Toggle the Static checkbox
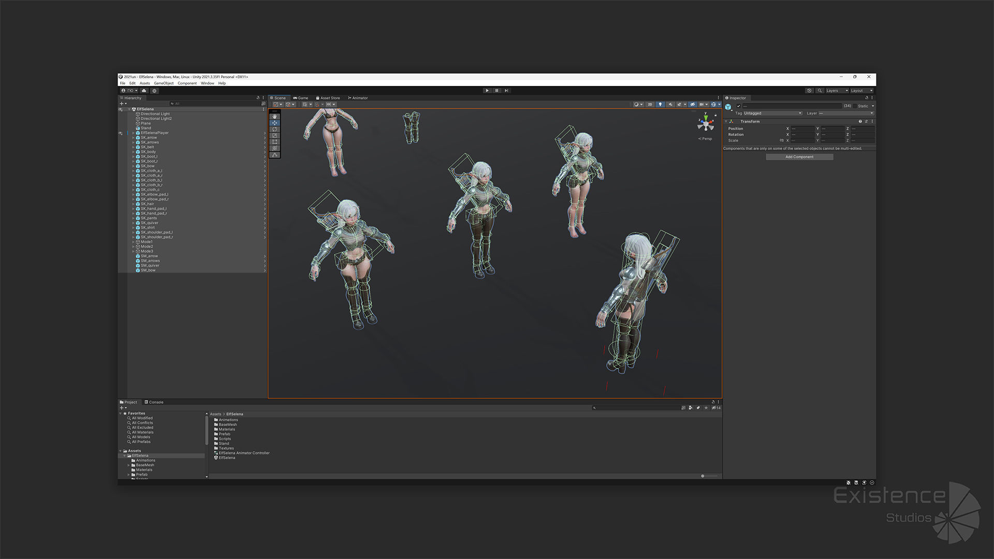The height and width of the screenshot is (559, 994). click(855, 106)
